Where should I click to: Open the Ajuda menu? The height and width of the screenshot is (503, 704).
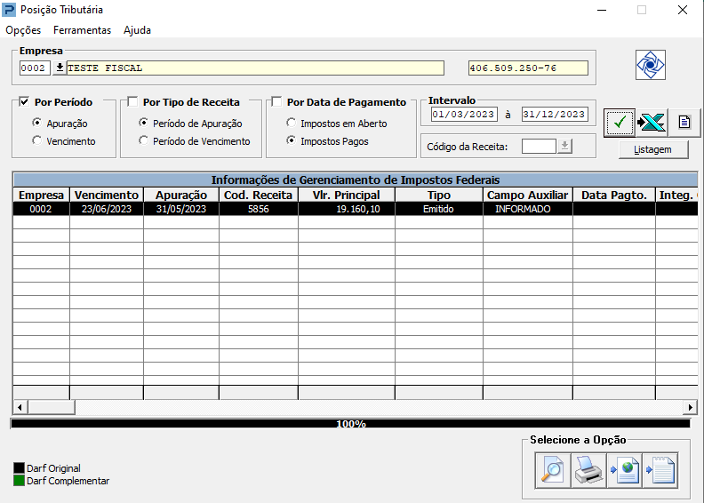(x=138, y=30)
